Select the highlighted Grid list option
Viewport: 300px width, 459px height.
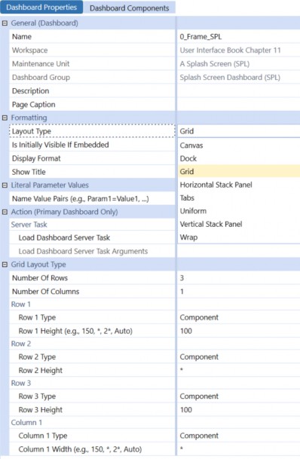pos(239,172)
